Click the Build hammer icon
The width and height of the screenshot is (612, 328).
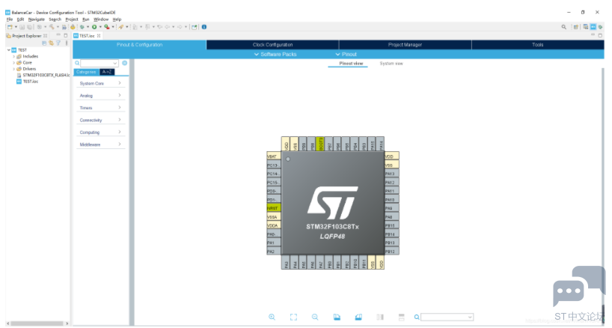[52, 27]
